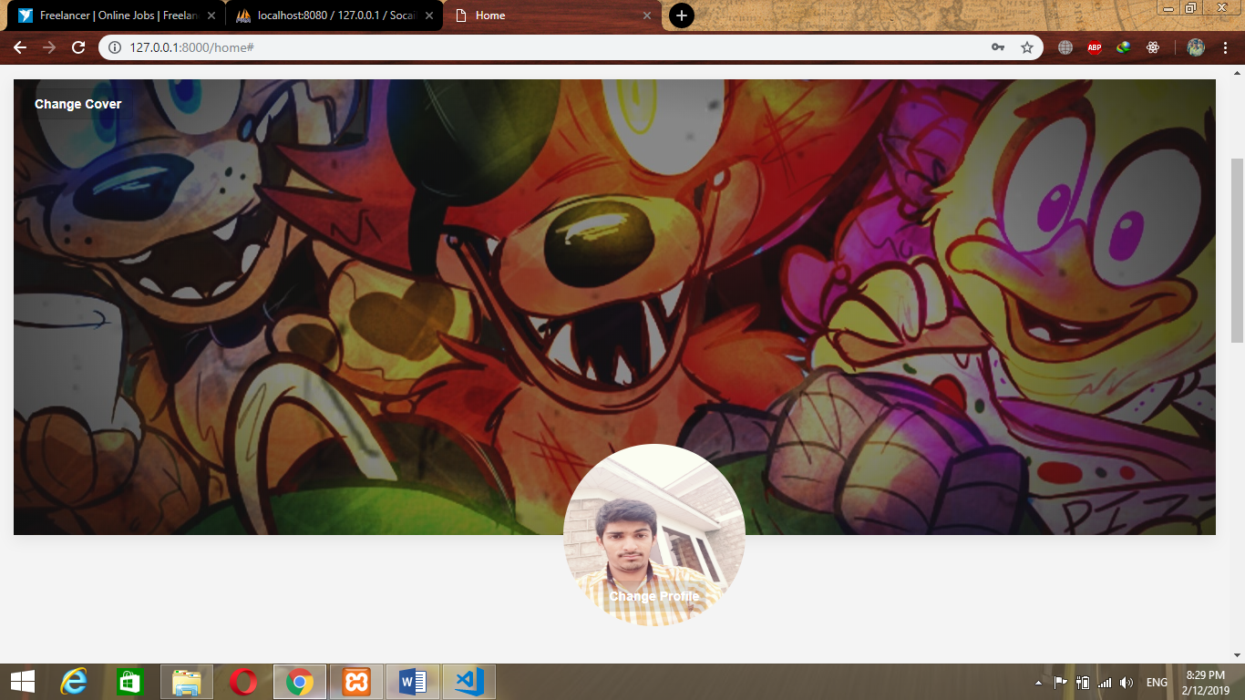Click the ENG language indicator
Image resolution: width=1245 pixels, height=700 pixels.
[x=1157, y=683]
